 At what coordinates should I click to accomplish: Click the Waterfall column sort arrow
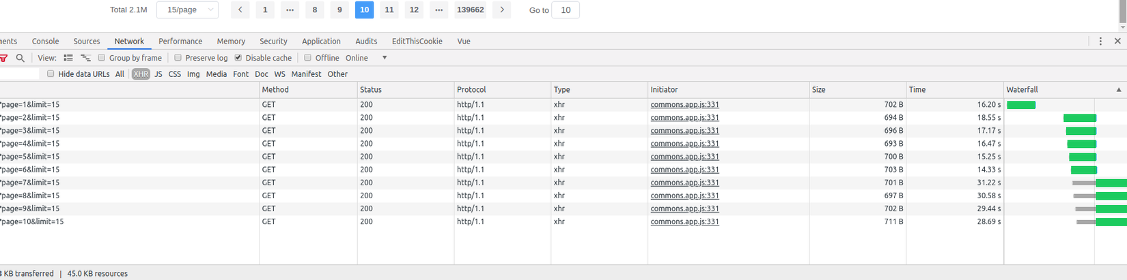pos(1119,90)
